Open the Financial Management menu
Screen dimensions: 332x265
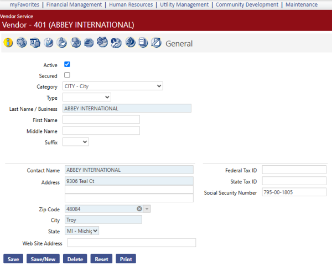click(x=74, y=4)
